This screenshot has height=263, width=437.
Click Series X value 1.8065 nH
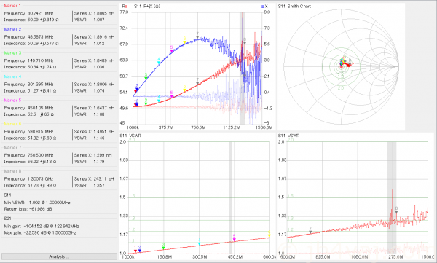(x=104, y=13)
